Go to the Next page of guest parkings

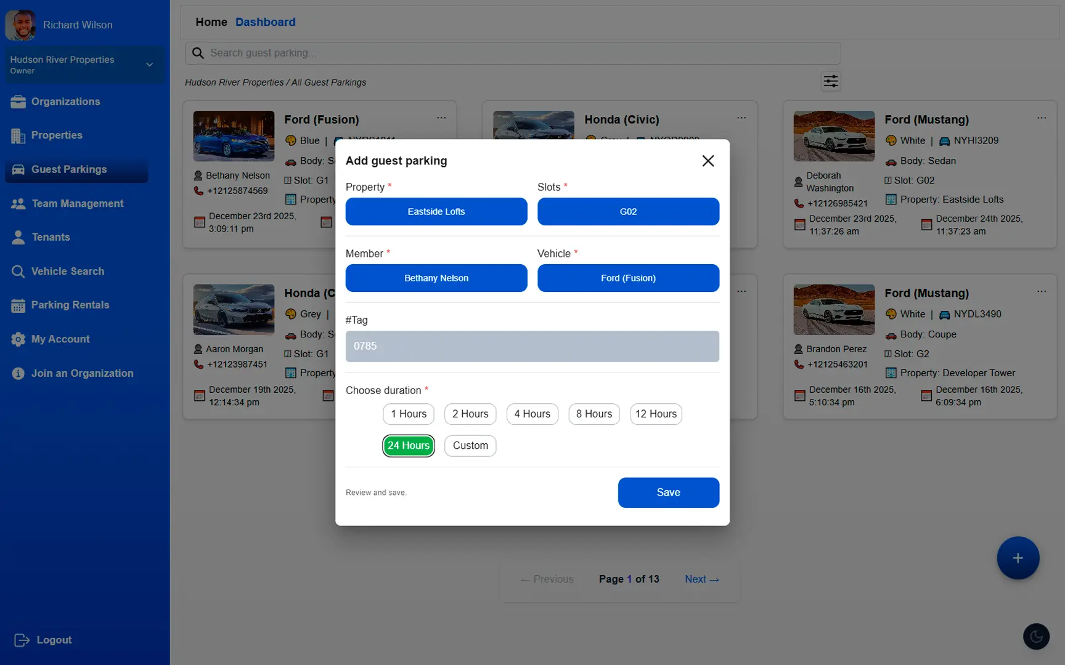pos(701,579)
